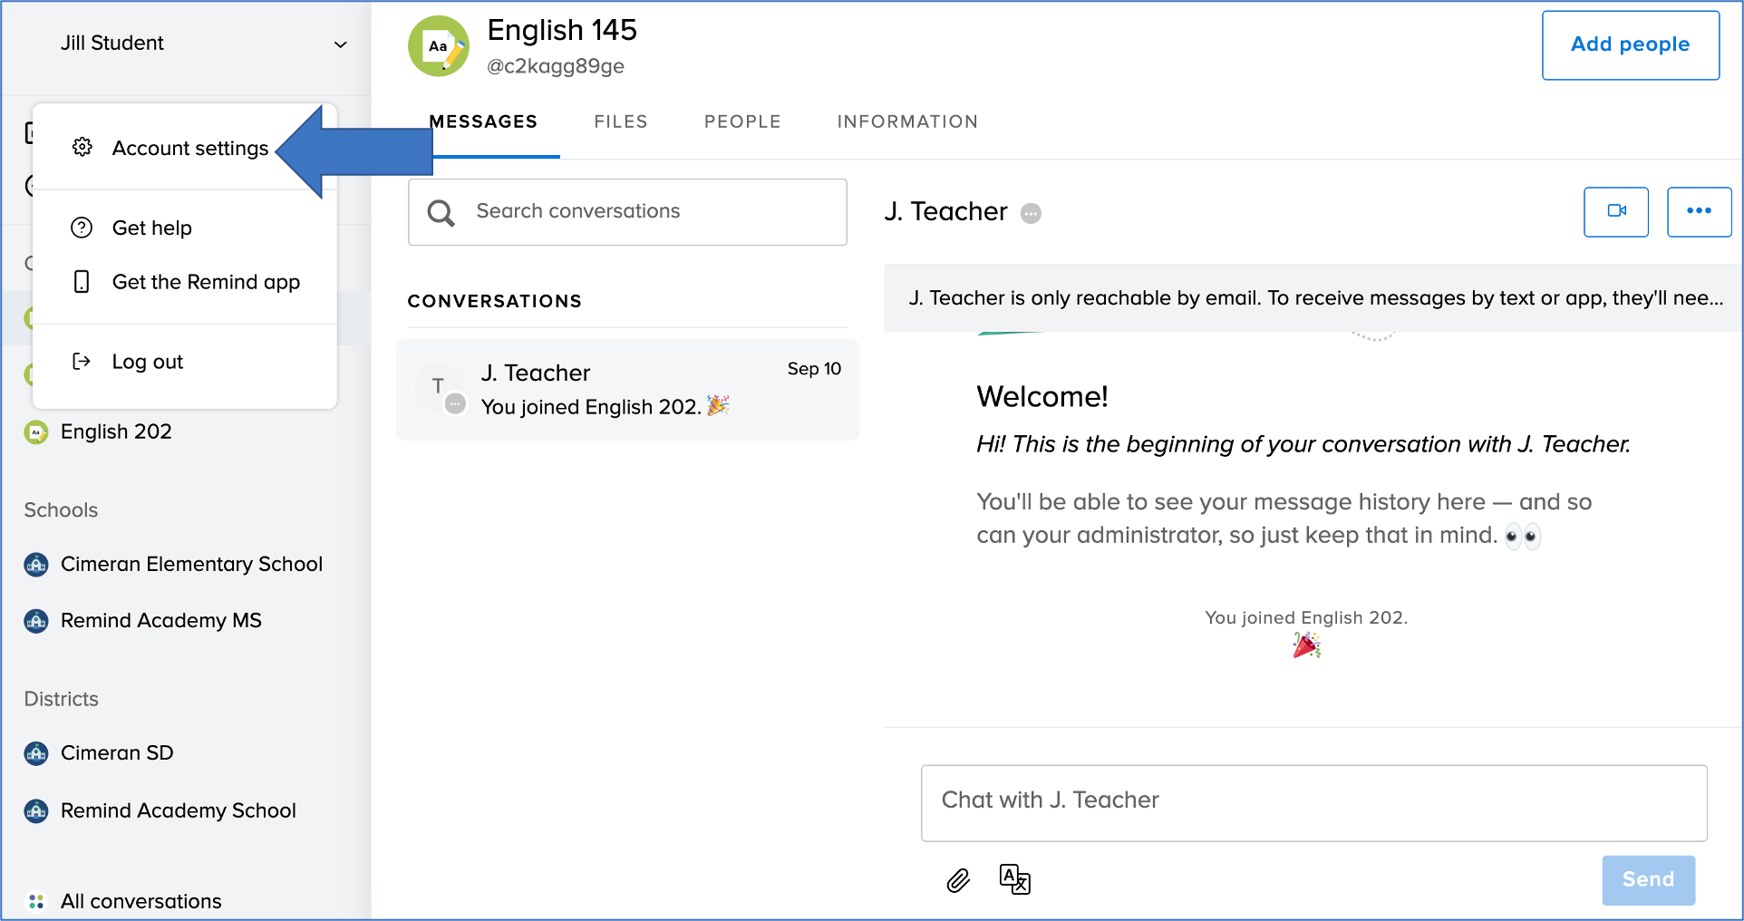Open the Information tab
The image size is (1744, 921).
pyautogui.click(x=906, y=121)
